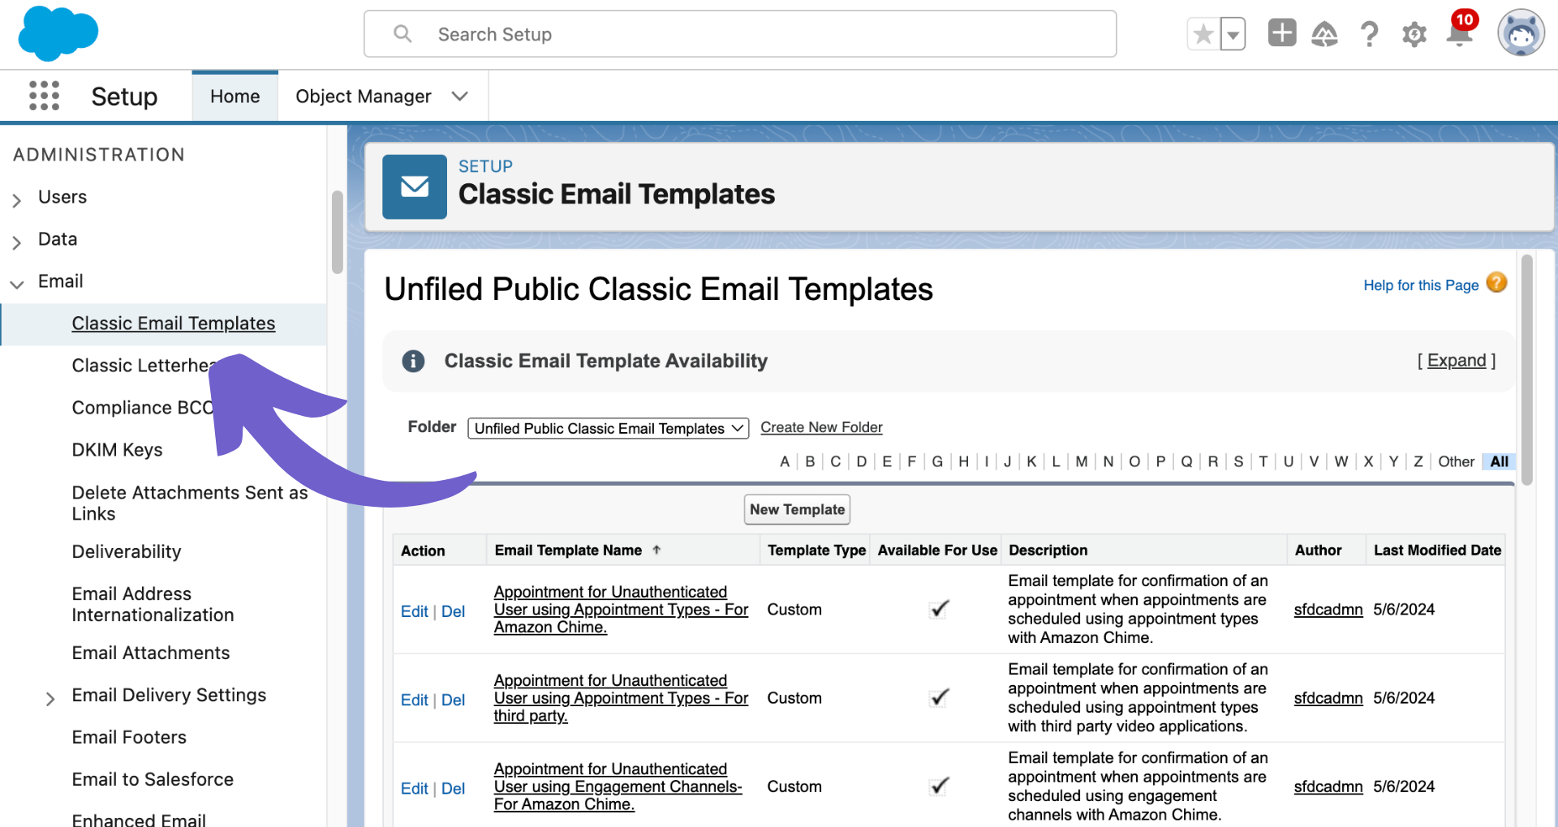Toggle Available For Use on Engagement Channels template
Screen dimensions: 1558x827
click(938, 786)
